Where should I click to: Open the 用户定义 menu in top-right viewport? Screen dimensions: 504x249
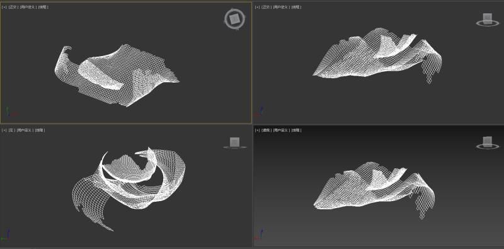tap(281, 7)
